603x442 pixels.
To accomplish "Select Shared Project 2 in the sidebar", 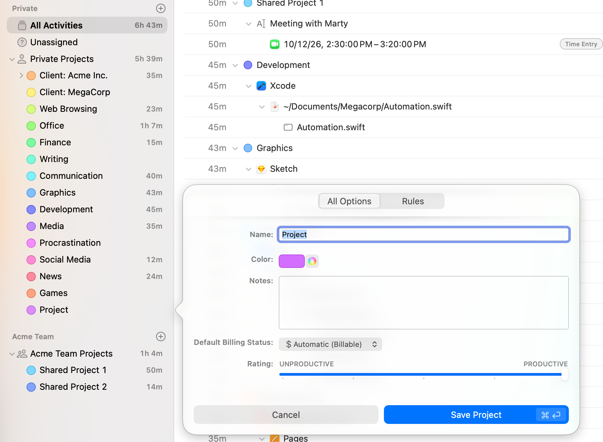I will [x=87, y=387].
